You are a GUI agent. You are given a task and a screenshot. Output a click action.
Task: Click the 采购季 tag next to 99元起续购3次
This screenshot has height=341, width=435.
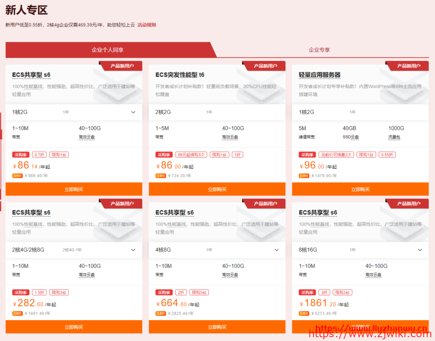click(164, 155)
